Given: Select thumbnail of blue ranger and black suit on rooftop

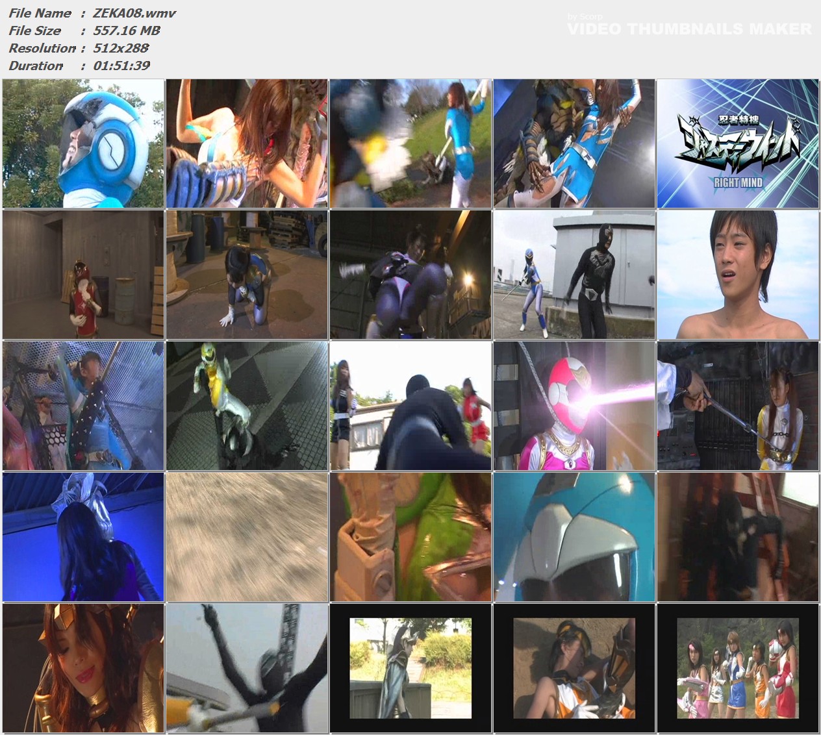Looking at the screenshot, I should tap(574, 275).
